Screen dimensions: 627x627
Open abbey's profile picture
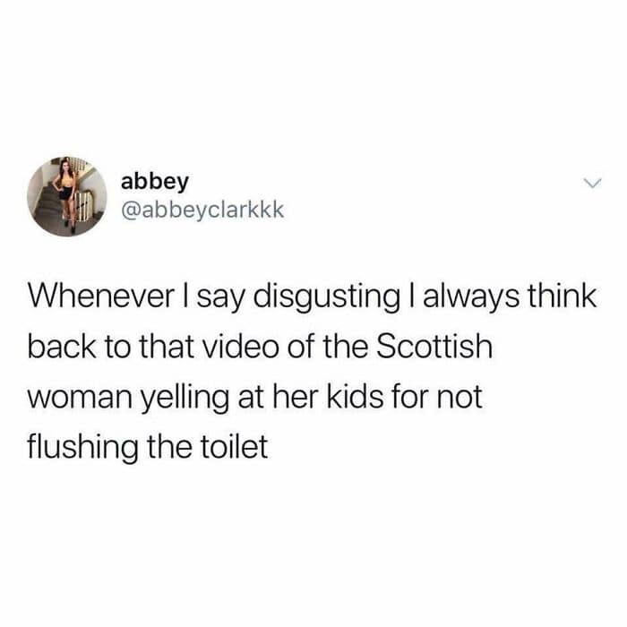click(x=66, y=196)
